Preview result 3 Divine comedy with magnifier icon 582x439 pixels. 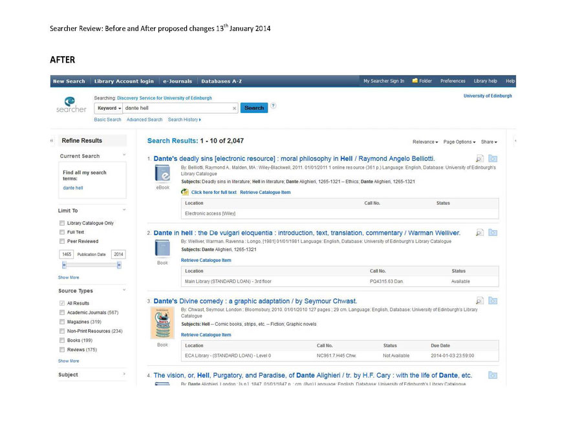pyautogui.click(x=480, y=301)
